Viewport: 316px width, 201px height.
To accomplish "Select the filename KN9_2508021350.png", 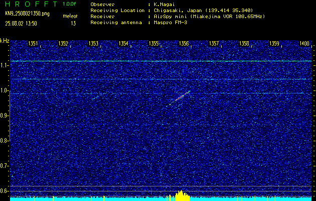I will pos(27,14).
